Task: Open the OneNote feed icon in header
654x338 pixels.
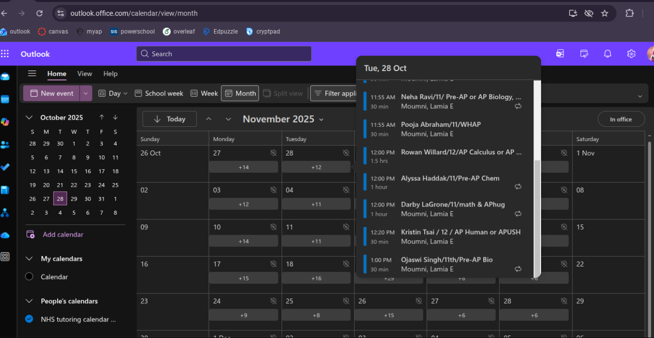Action: [x=560, y=54]
